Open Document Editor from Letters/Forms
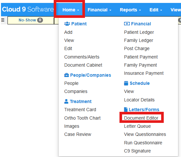 coord(141,118)
